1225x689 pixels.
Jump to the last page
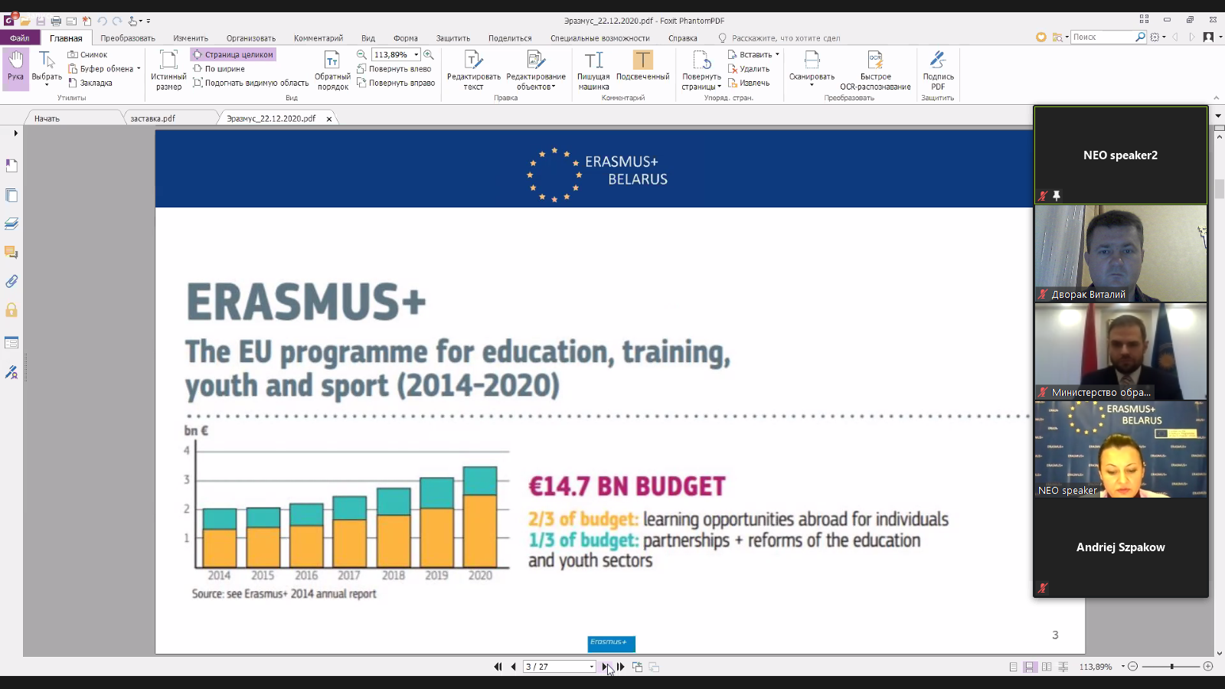[620, 667]
